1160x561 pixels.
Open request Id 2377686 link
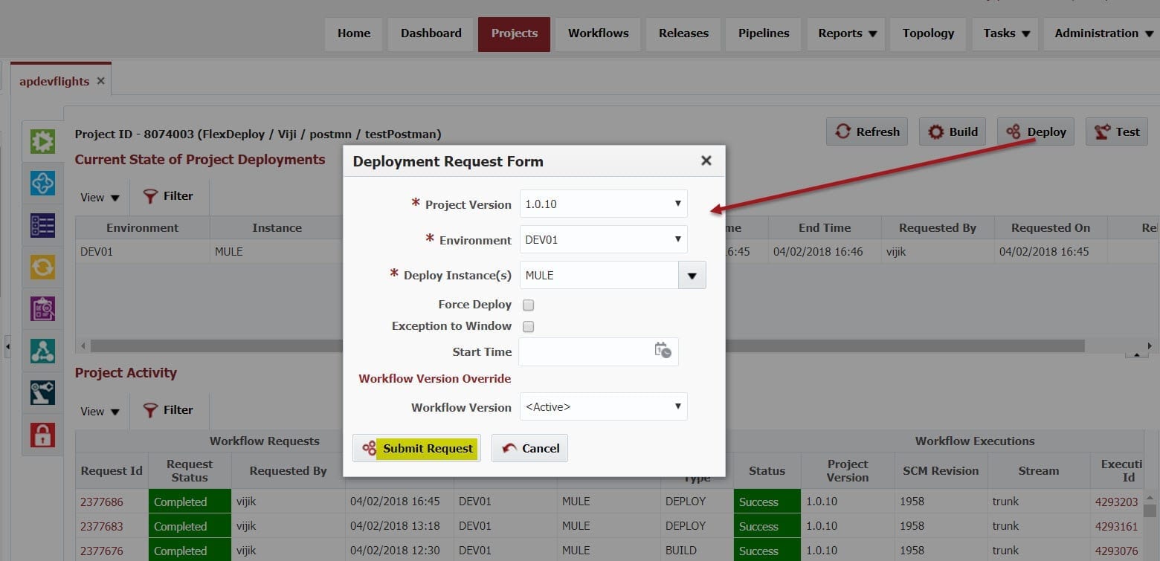click(102, 502)
